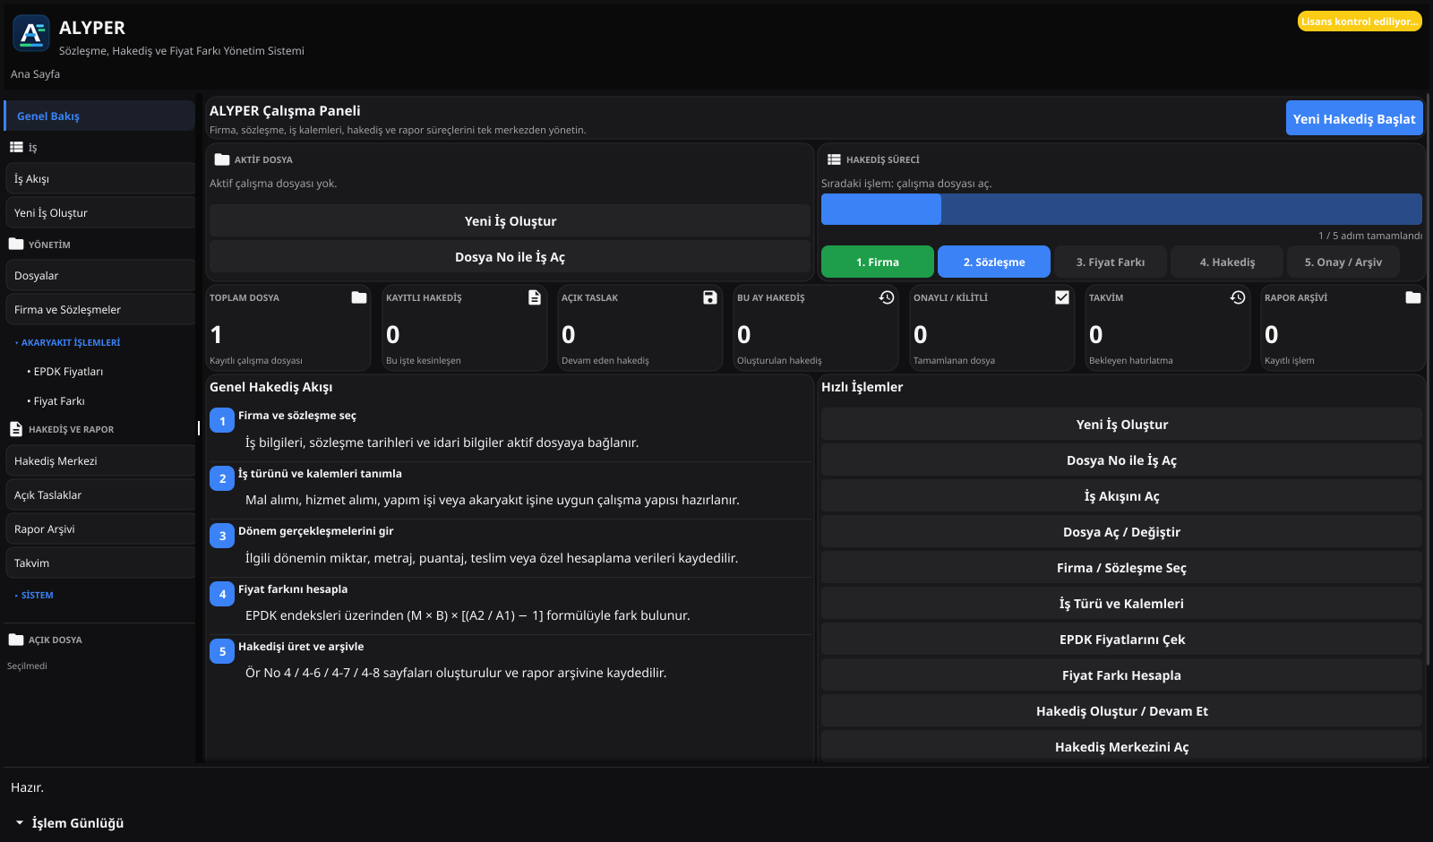The image size is (1433, 842).
Task: Click the history icon on the BU AY HAKEDİŞ card
Action: pyautogui.click(x=887, y=297)
